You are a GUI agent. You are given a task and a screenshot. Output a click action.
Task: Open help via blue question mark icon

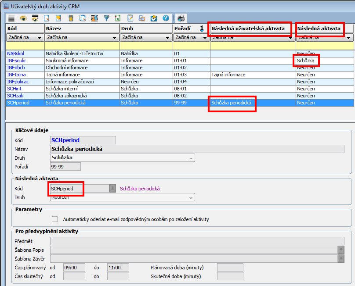point(166,18)
